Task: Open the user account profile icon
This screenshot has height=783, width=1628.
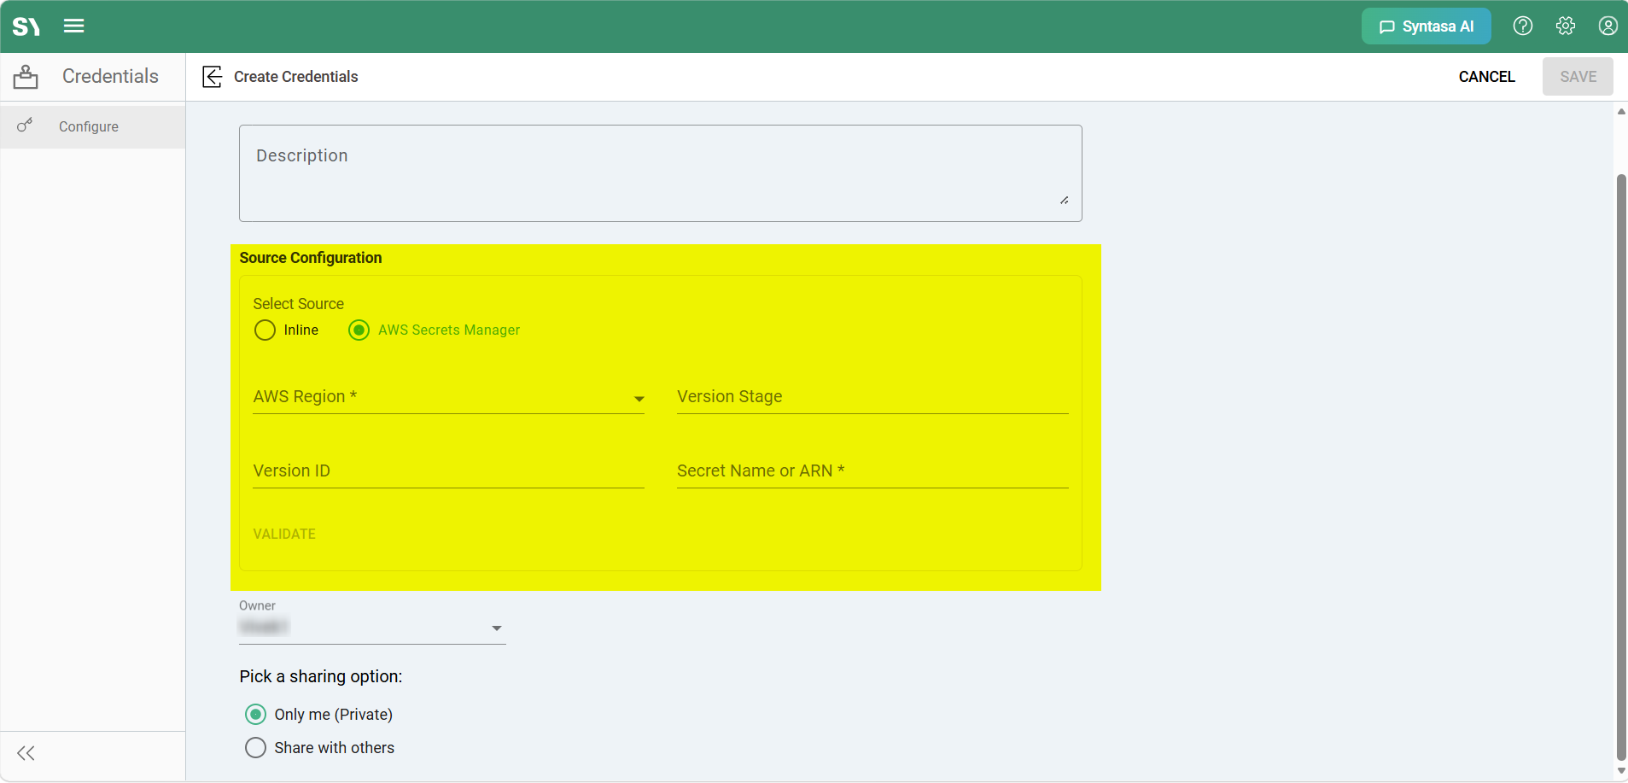Action: (1608, 26)
